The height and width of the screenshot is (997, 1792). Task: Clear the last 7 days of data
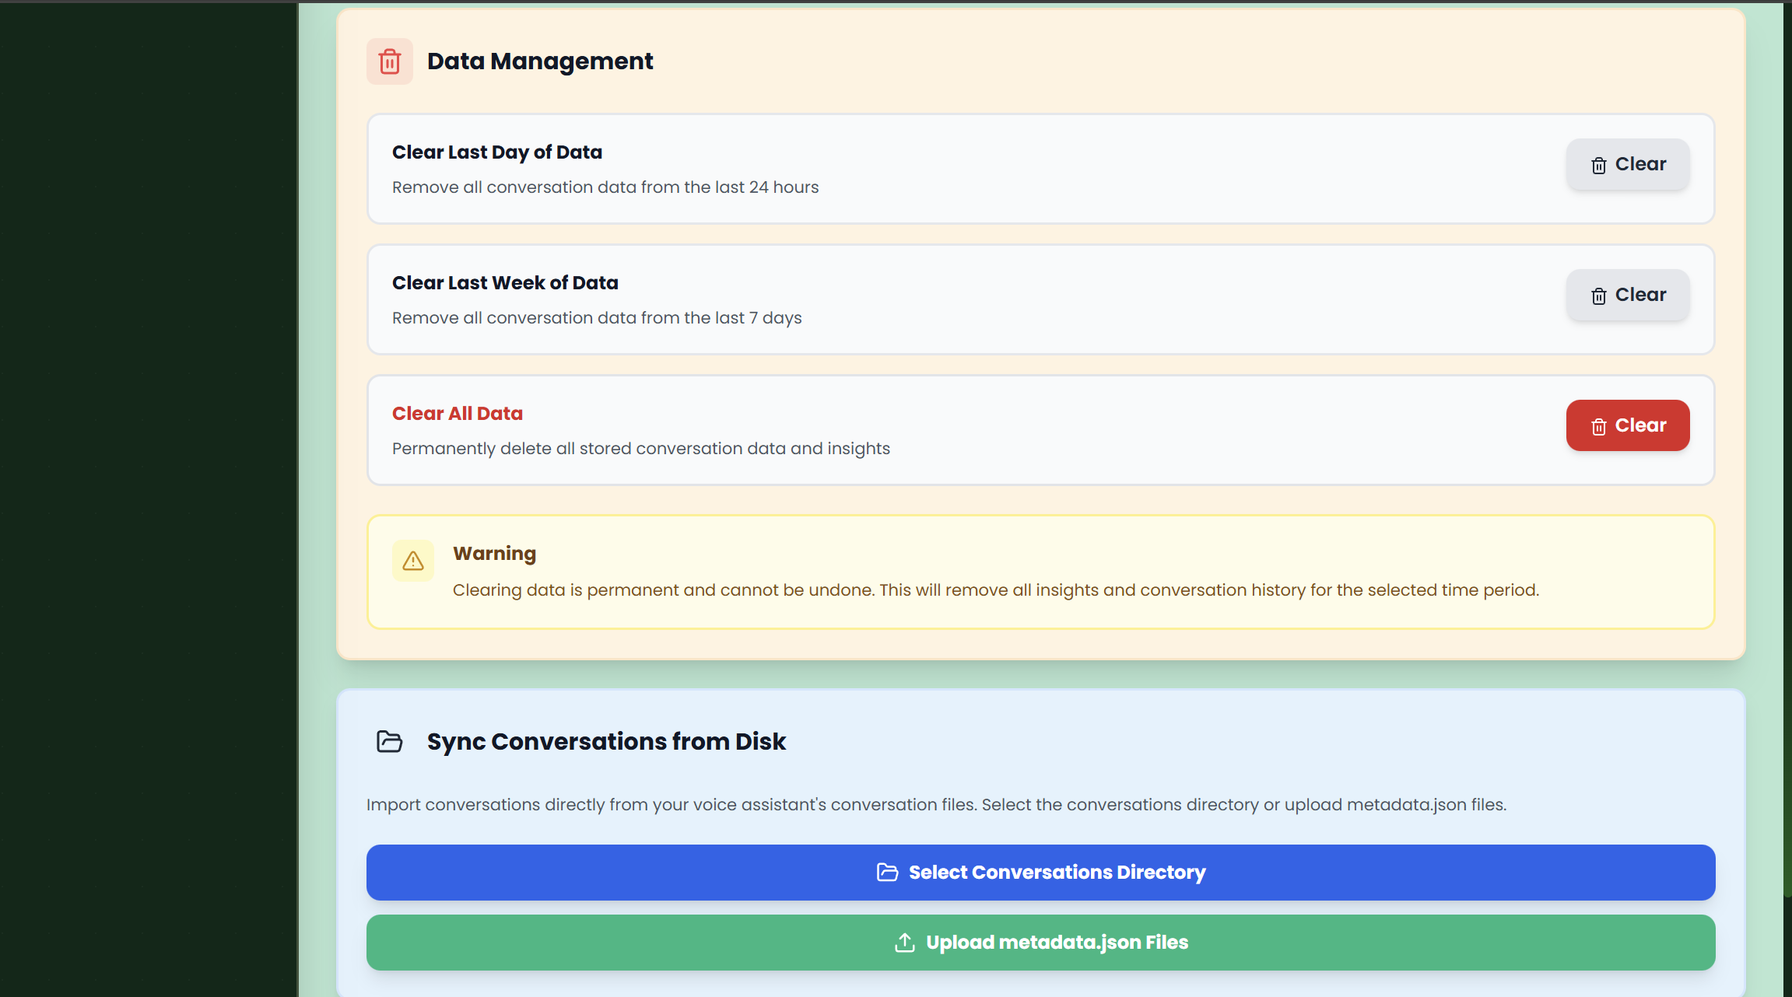(1627, 295)
